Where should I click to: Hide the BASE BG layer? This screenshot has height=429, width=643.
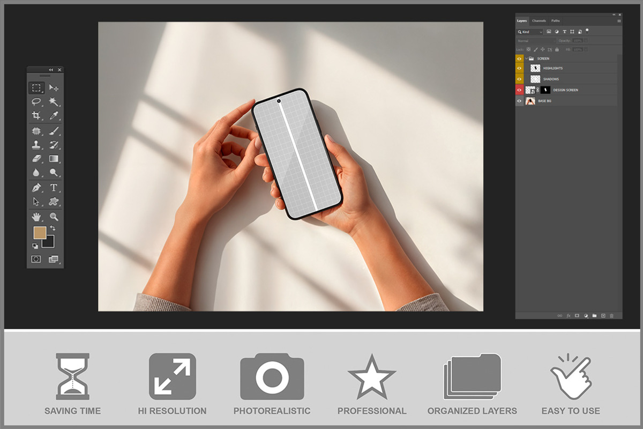[519, 101]
